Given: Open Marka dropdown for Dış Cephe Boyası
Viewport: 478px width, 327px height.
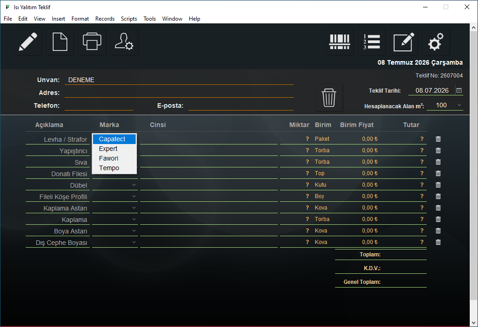Looking at the screenshot, I should [x=134, y=242].
